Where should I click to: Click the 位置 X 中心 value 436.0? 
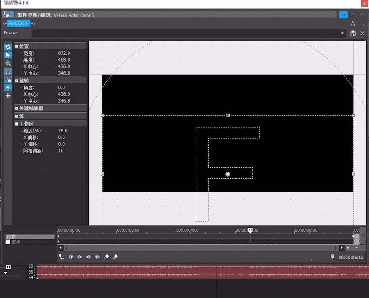(64, 67)
